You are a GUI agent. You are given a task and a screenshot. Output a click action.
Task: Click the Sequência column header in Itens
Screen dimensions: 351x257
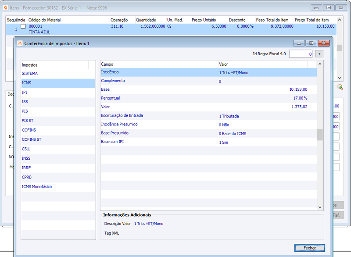click(16, 20)
